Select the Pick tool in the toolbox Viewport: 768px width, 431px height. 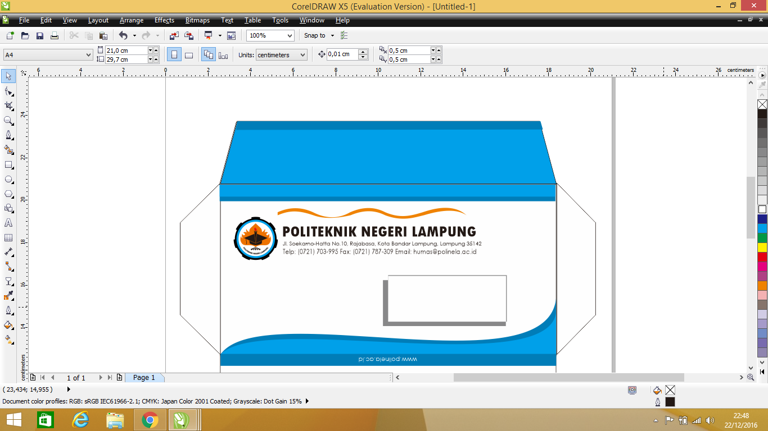tap(8, 76)
